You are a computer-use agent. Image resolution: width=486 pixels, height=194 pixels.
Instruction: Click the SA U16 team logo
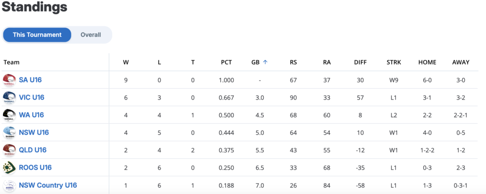point(9,80)
